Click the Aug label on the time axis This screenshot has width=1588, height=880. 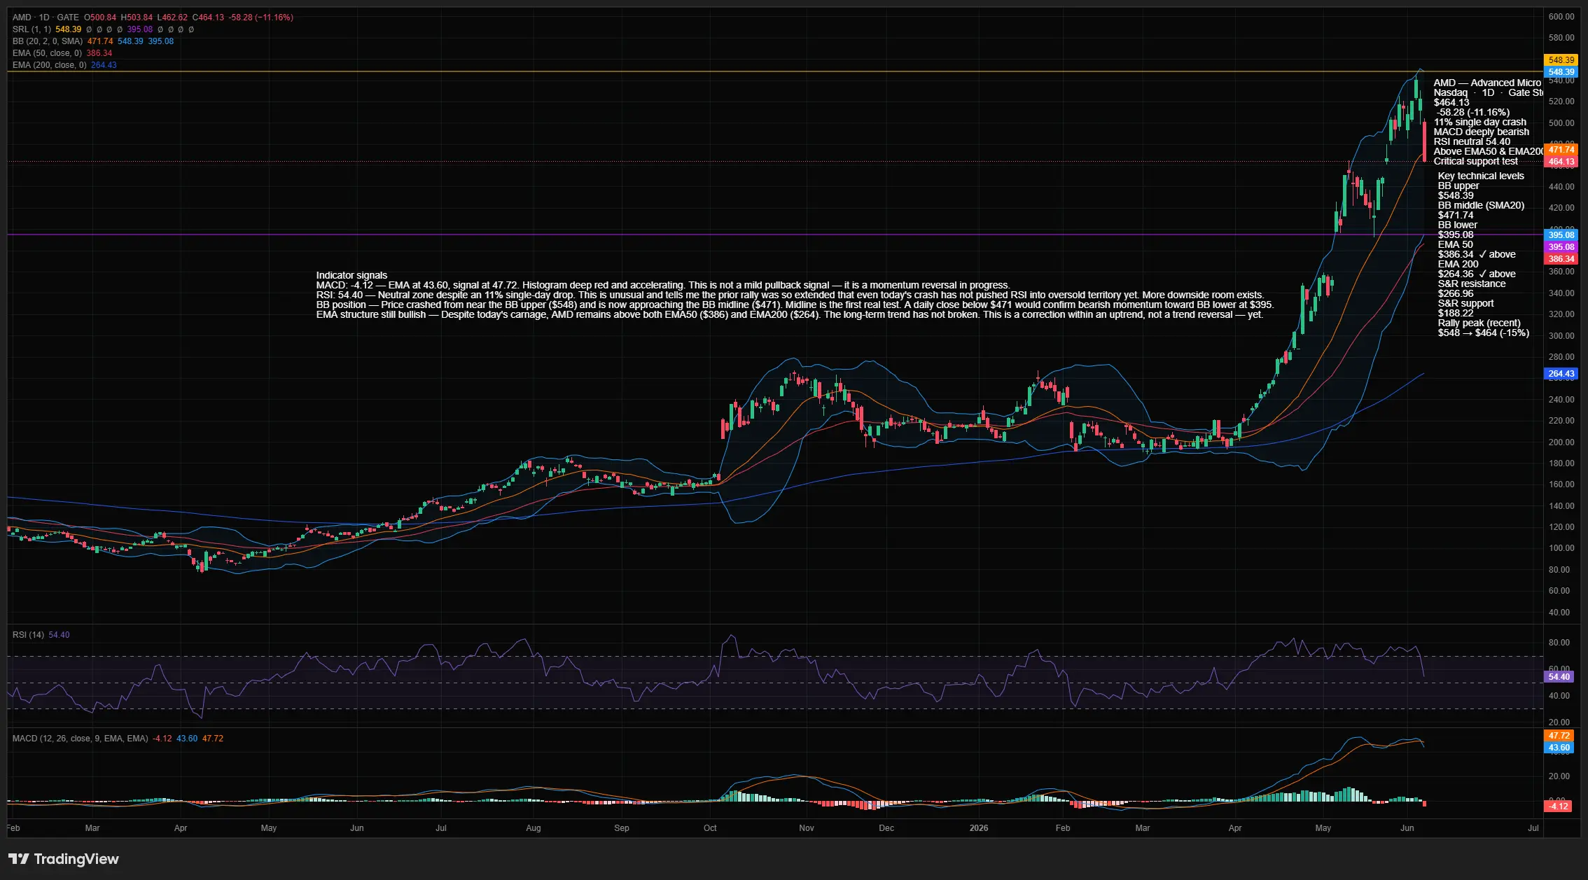pos(534,828)
